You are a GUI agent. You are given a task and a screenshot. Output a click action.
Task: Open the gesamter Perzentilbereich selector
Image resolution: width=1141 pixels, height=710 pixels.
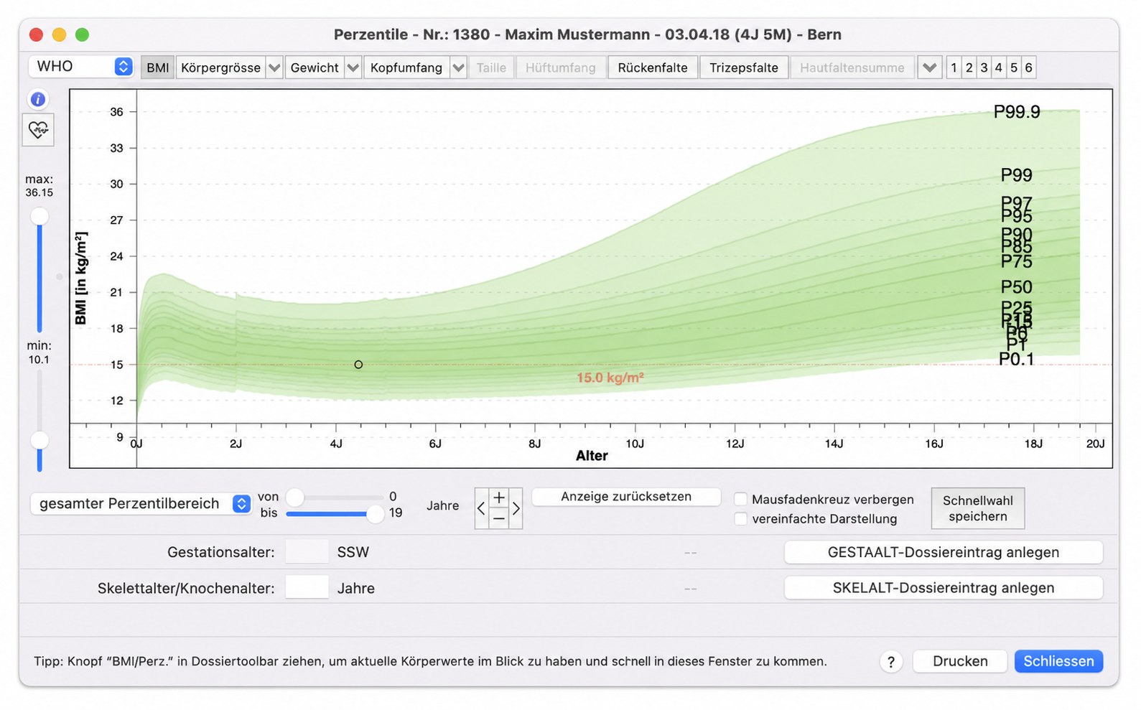[x=141, y=504]
